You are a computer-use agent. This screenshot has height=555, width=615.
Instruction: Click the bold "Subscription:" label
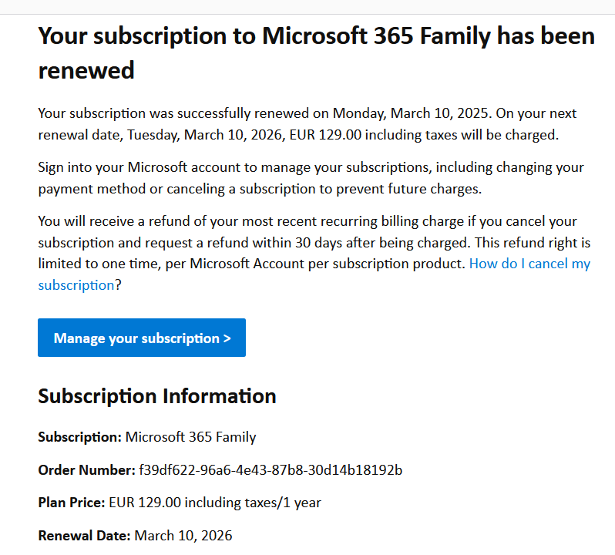click(80, 437)
